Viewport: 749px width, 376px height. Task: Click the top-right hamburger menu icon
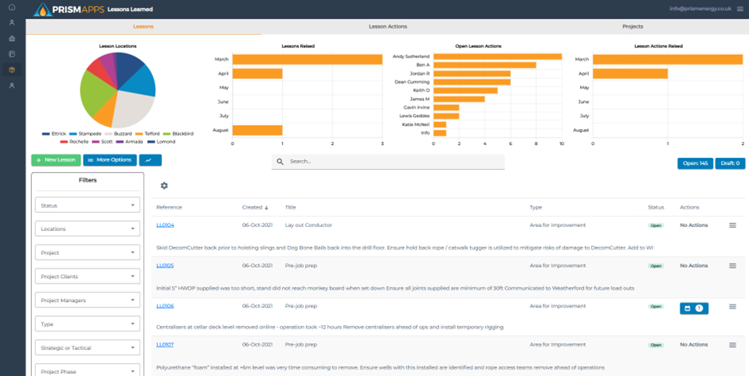739,10
